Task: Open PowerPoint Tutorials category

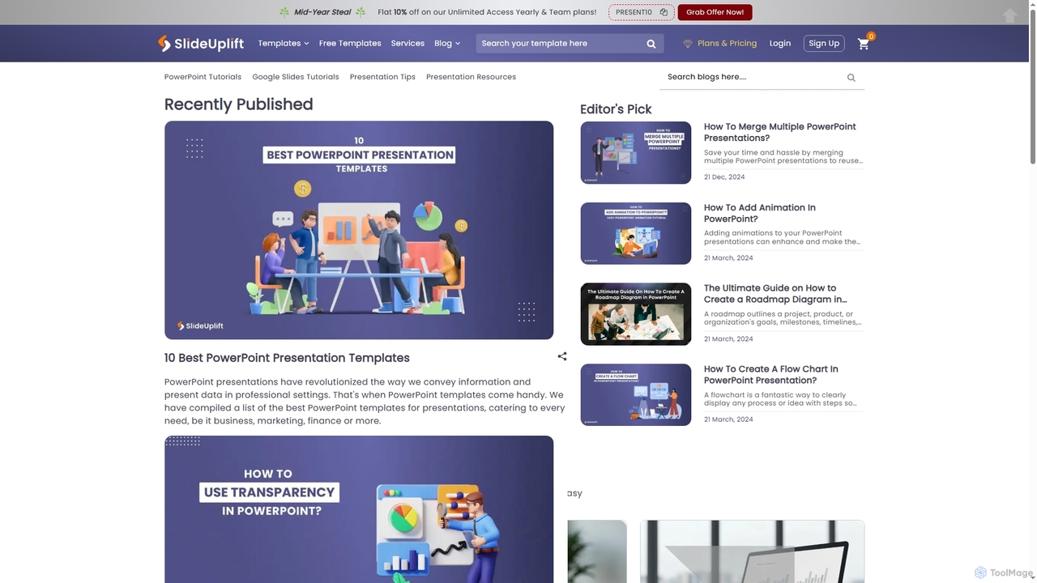Action: click(203, 77)
